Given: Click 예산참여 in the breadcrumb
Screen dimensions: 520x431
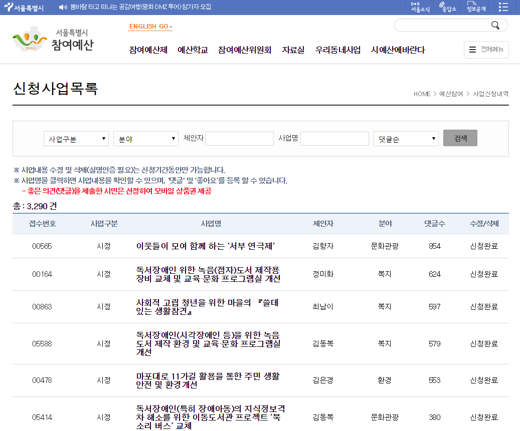Looking at the screenshot, I should (451, 94).
